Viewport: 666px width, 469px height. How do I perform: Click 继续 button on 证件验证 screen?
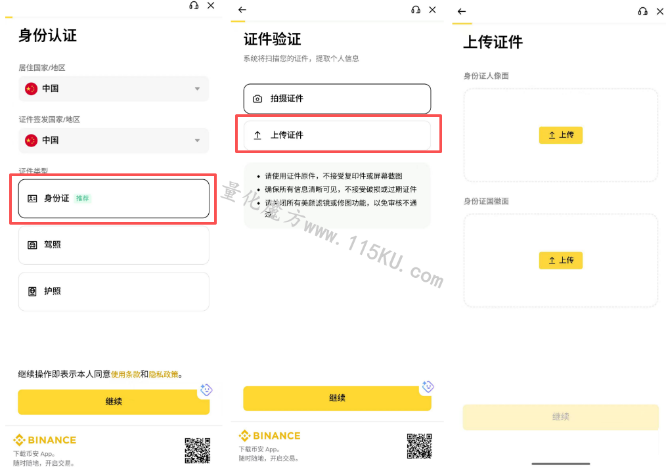pyautogui.click(x=337, y=398)
